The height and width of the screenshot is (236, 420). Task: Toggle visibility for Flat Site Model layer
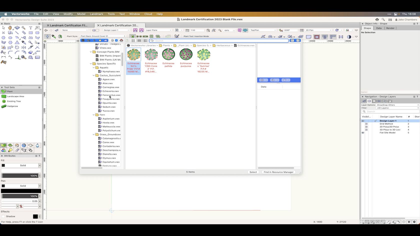(363, 133)
